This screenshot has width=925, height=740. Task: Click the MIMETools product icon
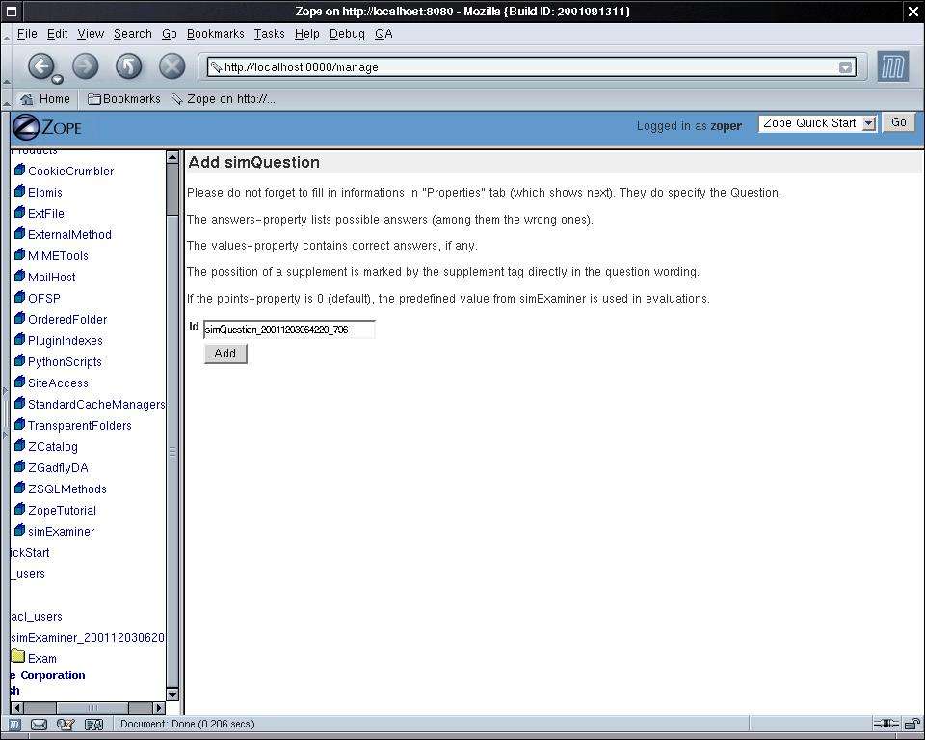[19, 255]
